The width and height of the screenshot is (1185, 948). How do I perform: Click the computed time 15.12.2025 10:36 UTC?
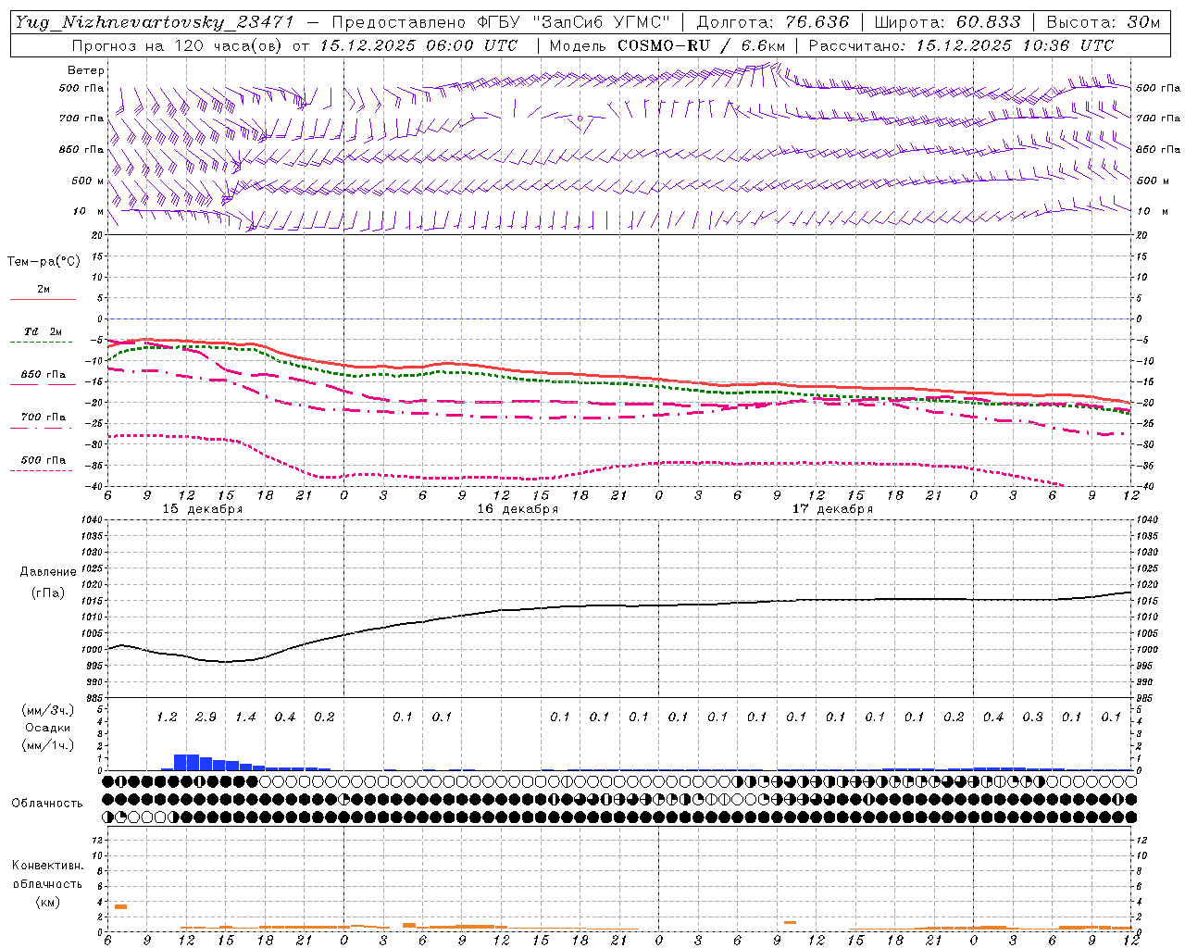(x=1015, y=44)
